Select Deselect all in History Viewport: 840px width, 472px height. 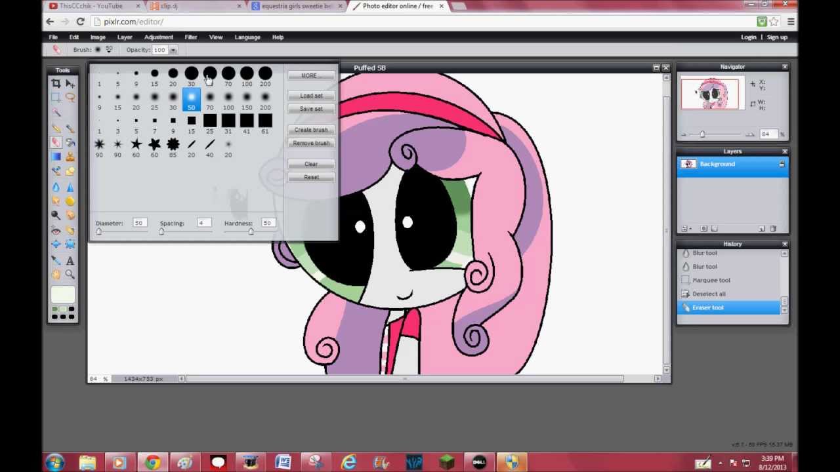tap(709, 294)
